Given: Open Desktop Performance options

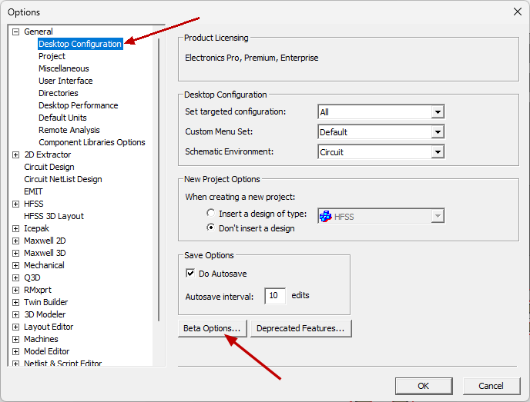Looking at the screenshot, I should (78, 105).
